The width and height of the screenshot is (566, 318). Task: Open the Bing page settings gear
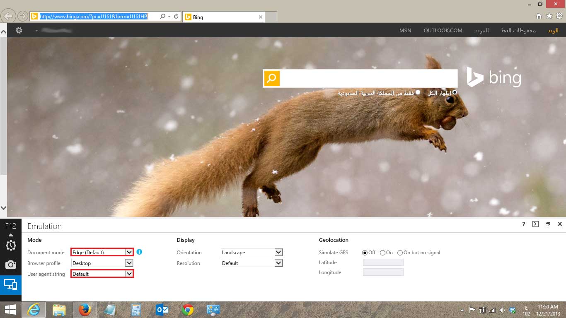pos(19,30)
